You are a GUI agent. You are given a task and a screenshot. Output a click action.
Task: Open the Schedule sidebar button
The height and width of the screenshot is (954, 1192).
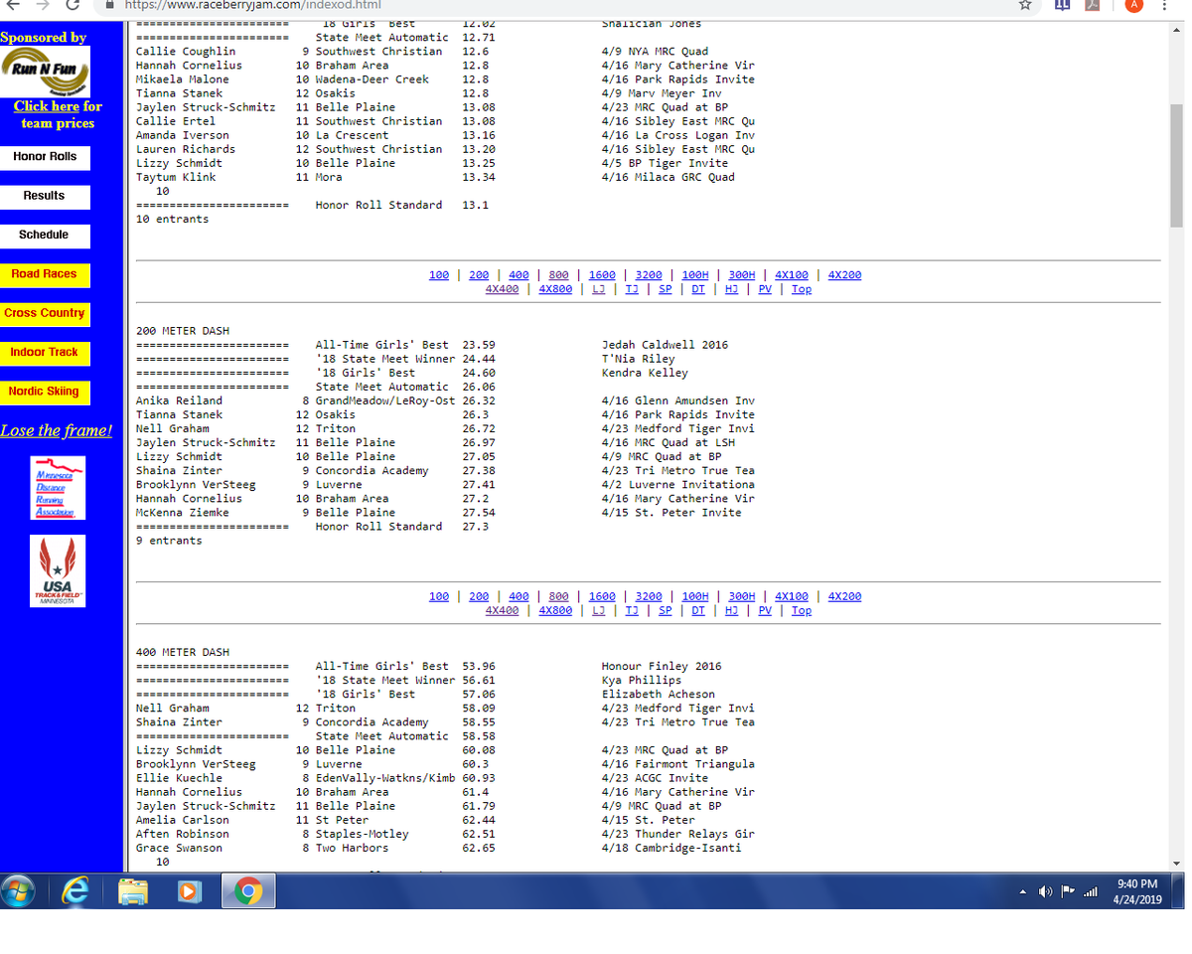coord(45,236)
